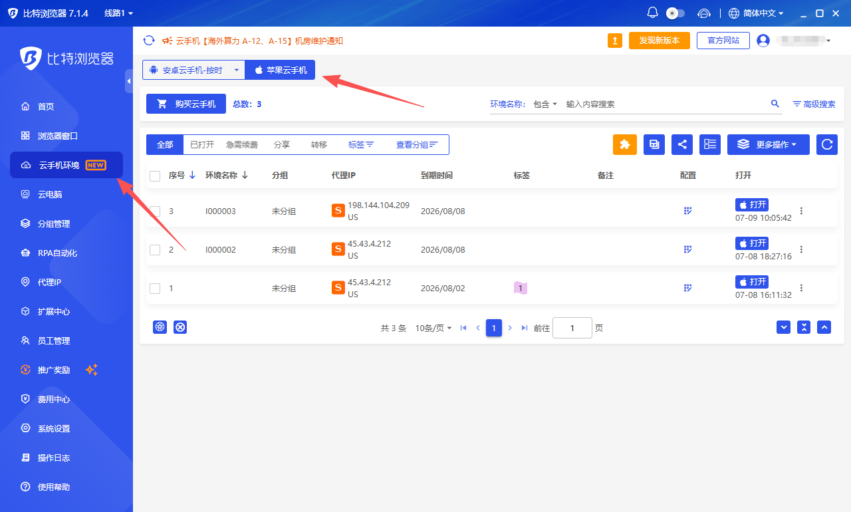
Task: Open the 10条/页 page size dropdown
Action: pos(433,328)
